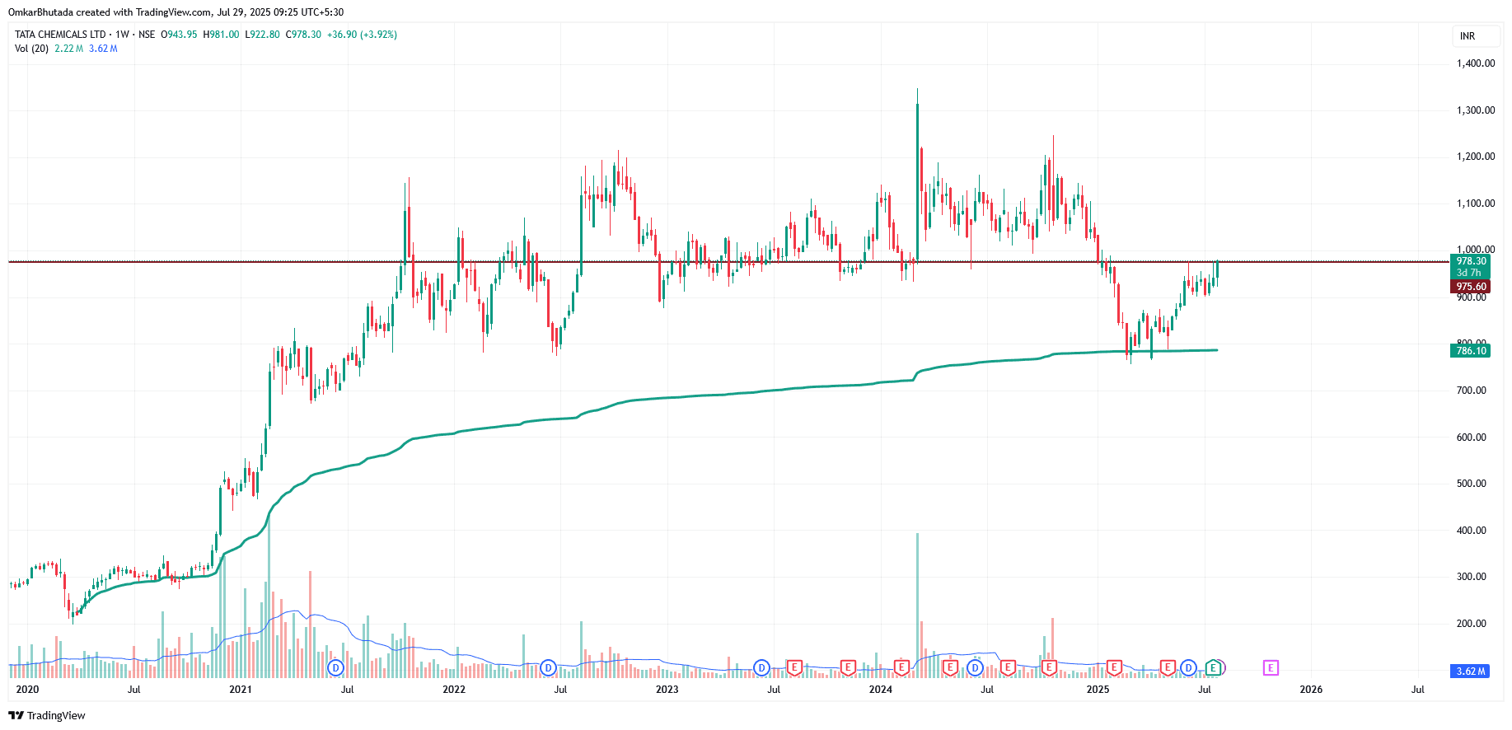Image resolution: width=1512 pixels, height=730 pixels.
Task: Open the dividend marker in mid-2022
Action: coord(549,667)
